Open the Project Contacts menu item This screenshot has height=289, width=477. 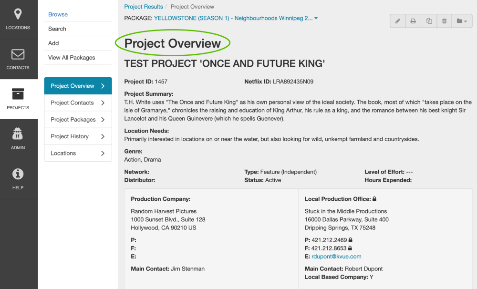tap(78, 103)
